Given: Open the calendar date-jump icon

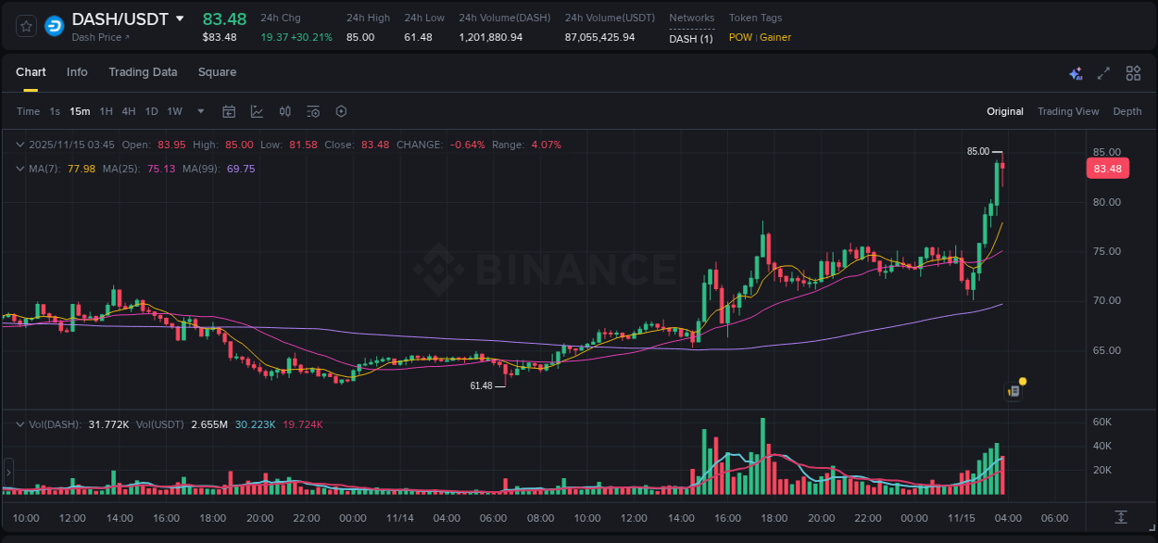Looking at the screenshot, I should (229, 111).
